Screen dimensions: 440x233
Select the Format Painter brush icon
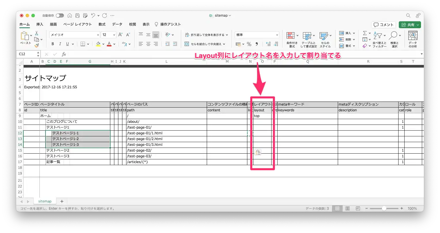(x=37, y=45)
